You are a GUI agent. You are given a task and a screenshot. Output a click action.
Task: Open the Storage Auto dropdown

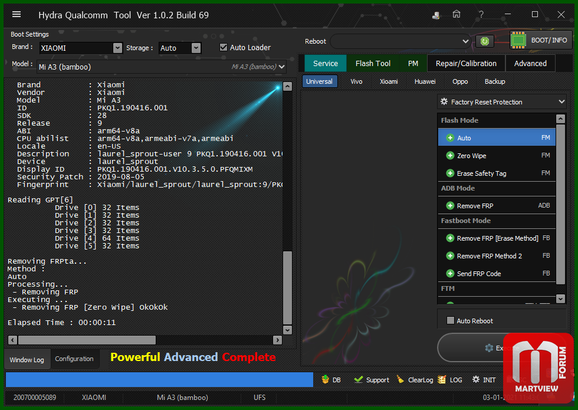[x=196, y=48]
